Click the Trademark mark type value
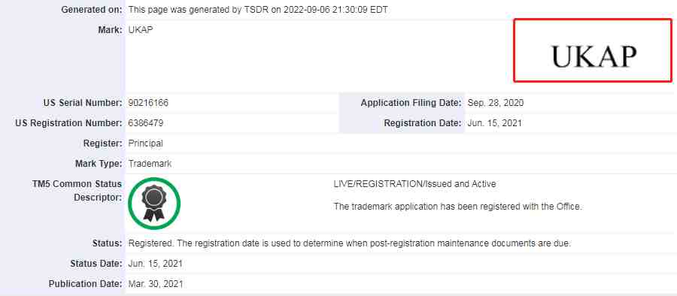The height and width of the screenshot is (296, 677). click(x=150, y=164)
